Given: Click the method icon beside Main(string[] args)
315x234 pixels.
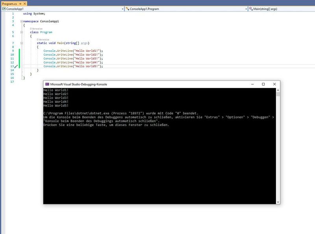Looking at the screenshot, I should coord(251,9).
